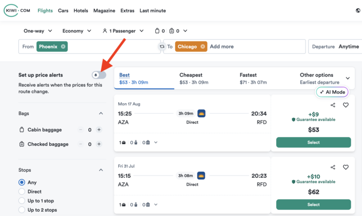Expand baggage details for Fri 31 Jul flight
The width and height of the screenshot is (362, 216).
156,205
